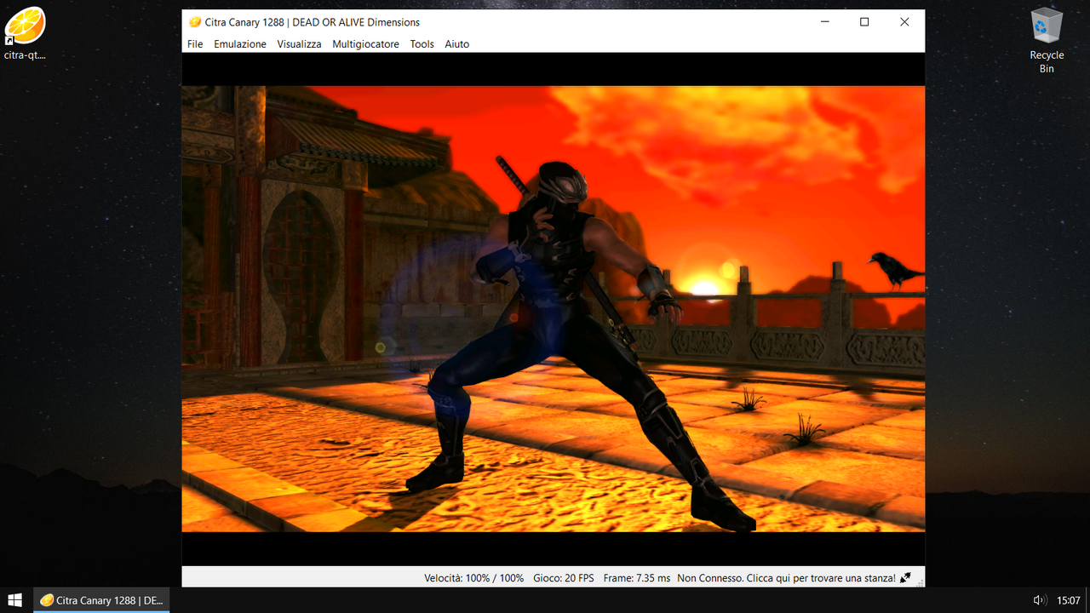Maximize the Citra Canary window
The height and width of the screenshot is (613, 1090).
click(864, 22)
